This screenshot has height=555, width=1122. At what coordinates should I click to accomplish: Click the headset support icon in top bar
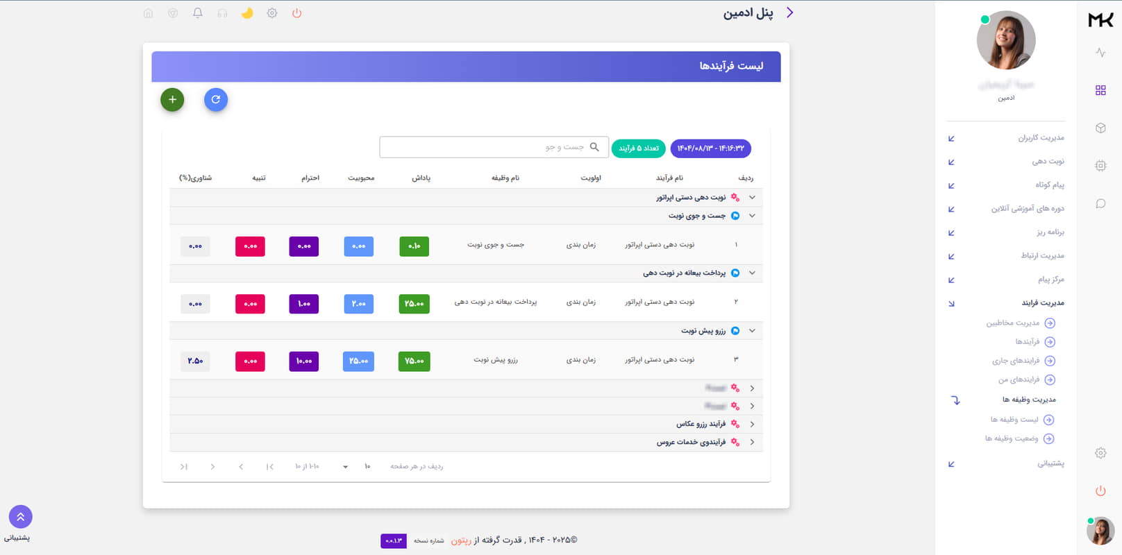(x=222, y=13)
